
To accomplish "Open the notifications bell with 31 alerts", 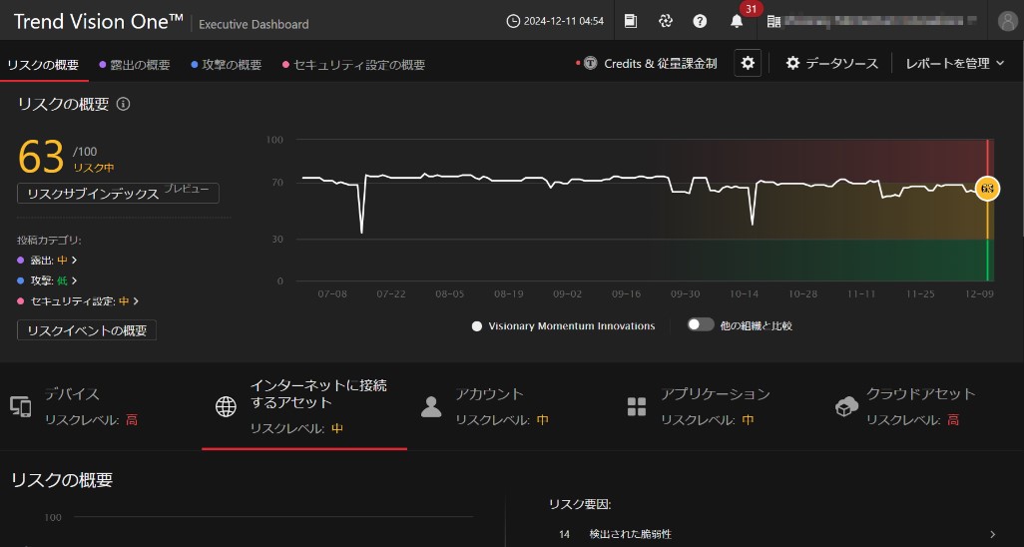I will pyautogui.click(x=737, y=22).
